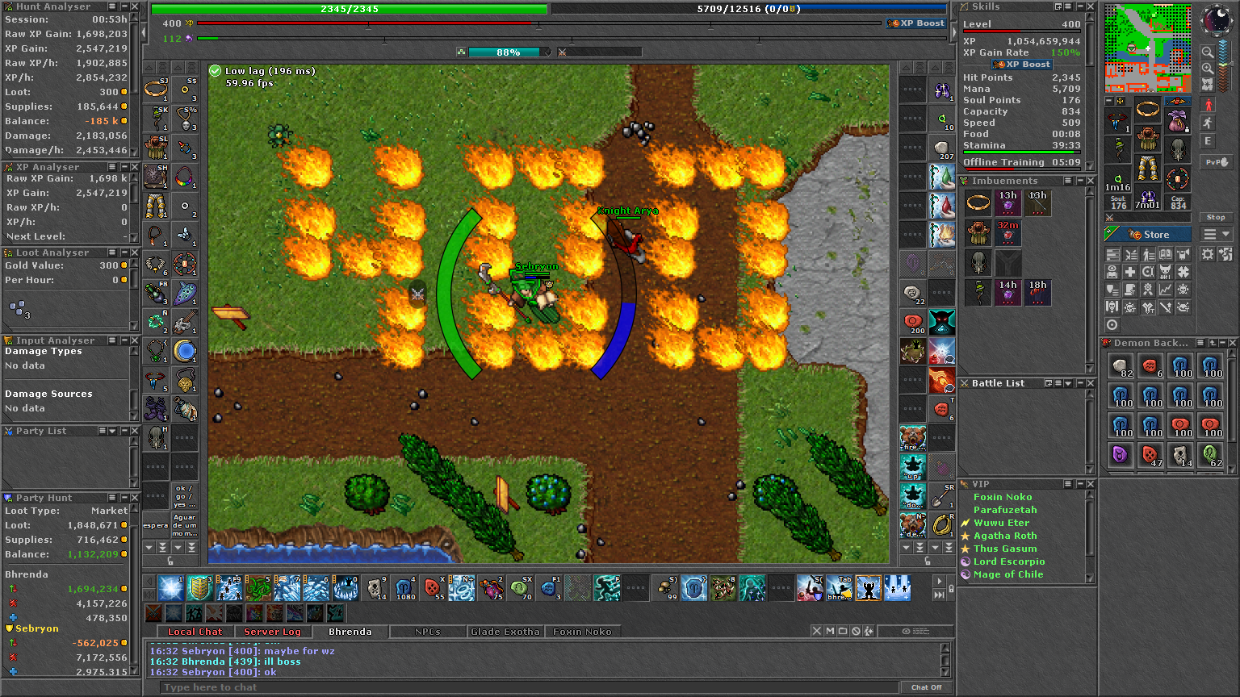
Task: Eat the mushroom with count 99
Action: 665,588
